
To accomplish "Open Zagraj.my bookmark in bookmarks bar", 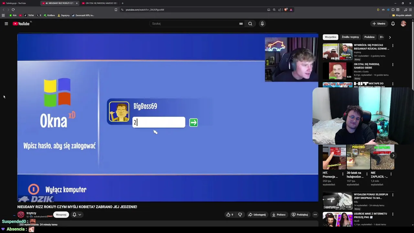I will tap(64, 15).
